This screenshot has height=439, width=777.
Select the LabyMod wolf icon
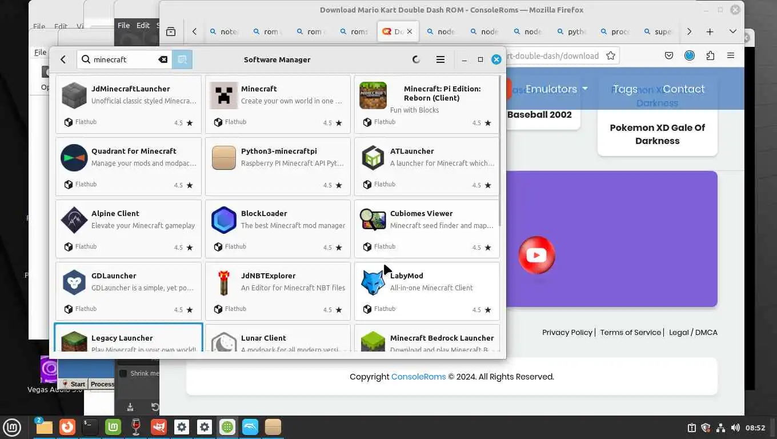373,282
